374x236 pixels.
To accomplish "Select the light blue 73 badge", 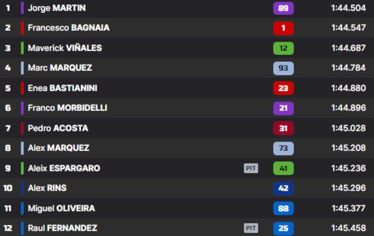I will [283, 148].
